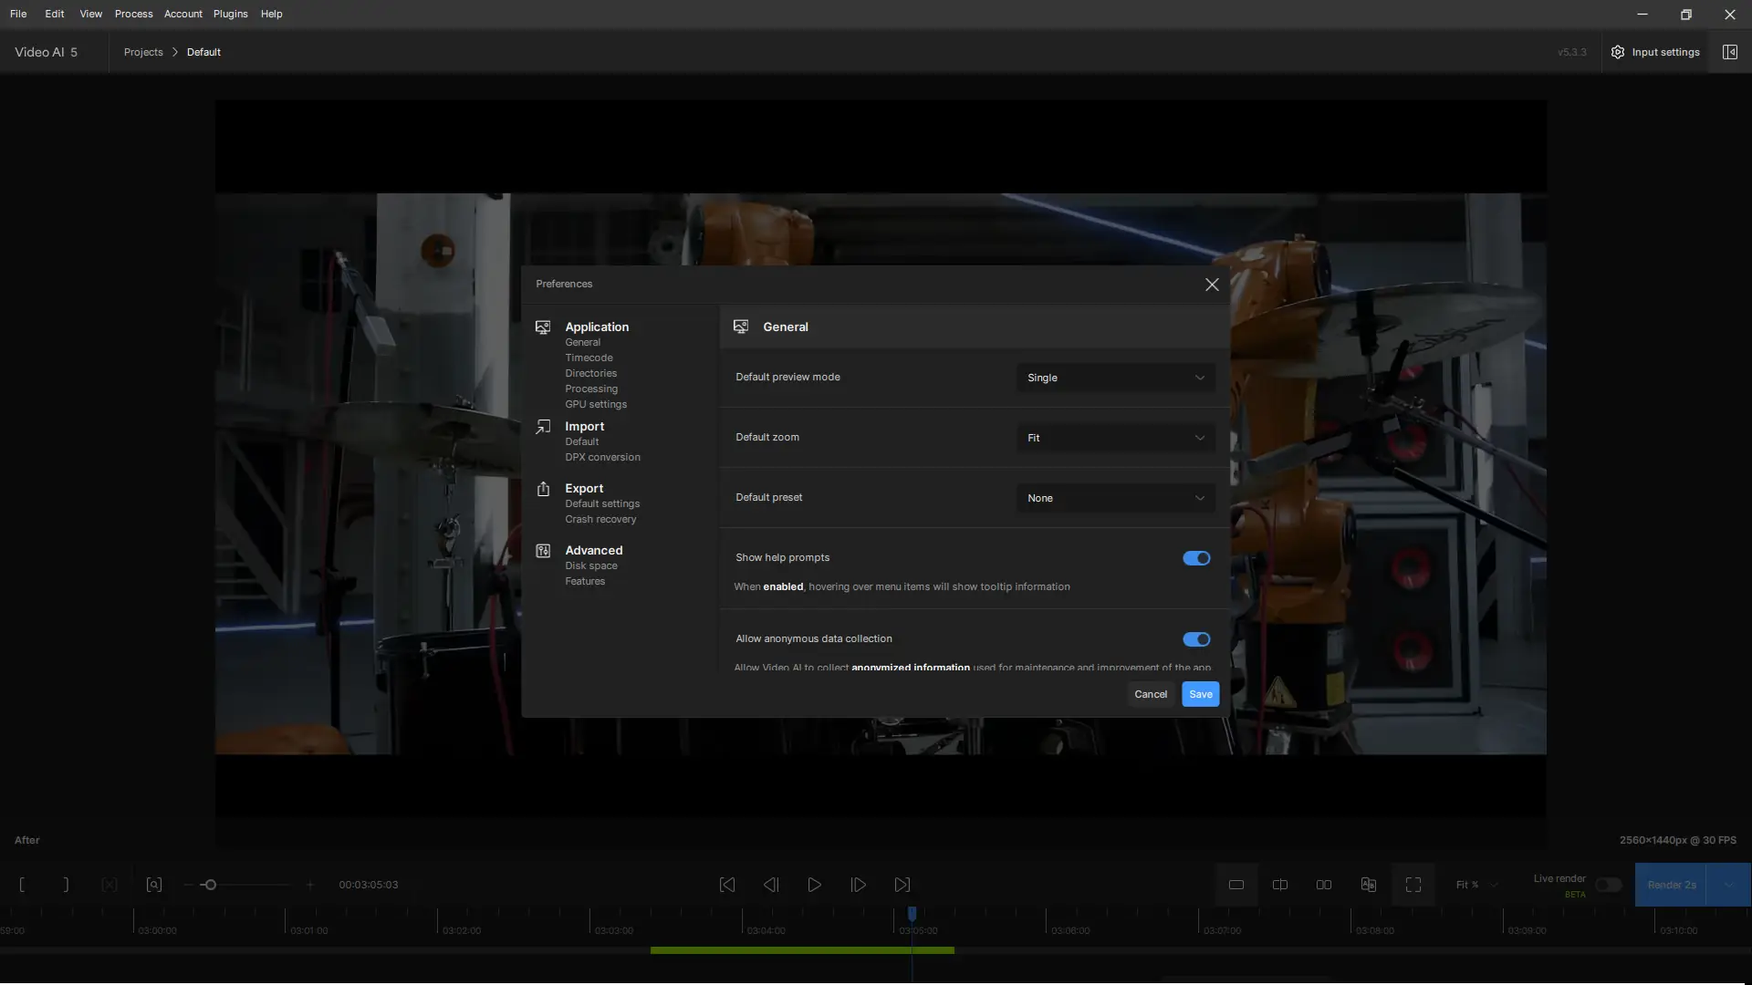Select the split view preview icon
The image size is (1752, 985).
[x=1280, y=885]
